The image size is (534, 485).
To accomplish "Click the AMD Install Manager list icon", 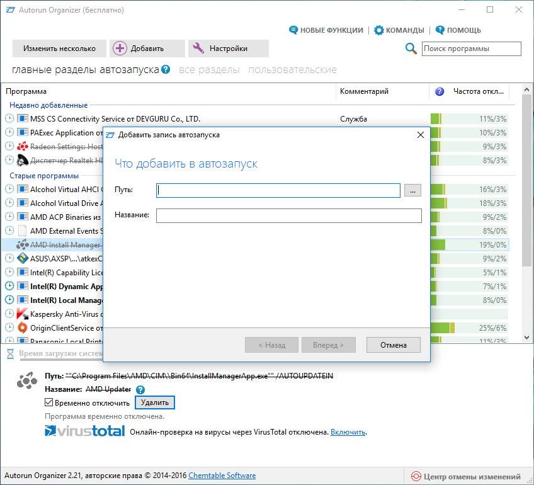I will pos(23,244).
